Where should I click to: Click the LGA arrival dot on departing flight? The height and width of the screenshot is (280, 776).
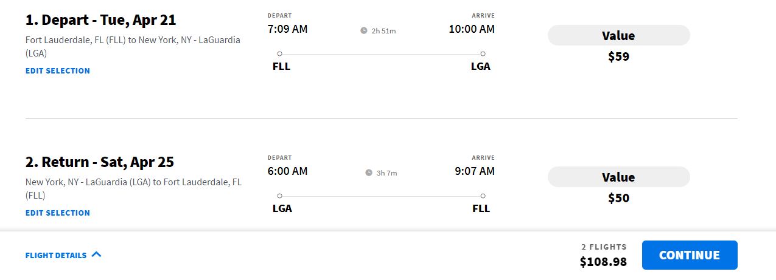483,53
